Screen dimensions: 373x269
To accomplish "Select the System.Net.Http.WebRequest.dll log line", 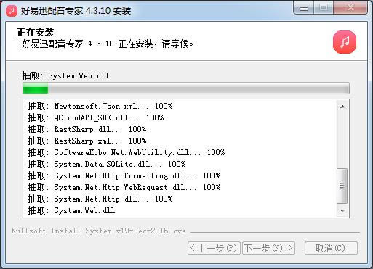I will tap(124, 187).
